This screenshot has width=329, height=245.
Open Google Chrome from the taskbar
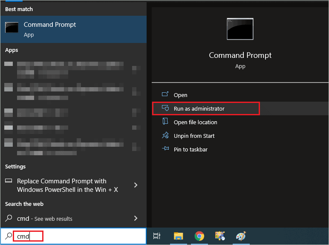(x=199, y=236)
